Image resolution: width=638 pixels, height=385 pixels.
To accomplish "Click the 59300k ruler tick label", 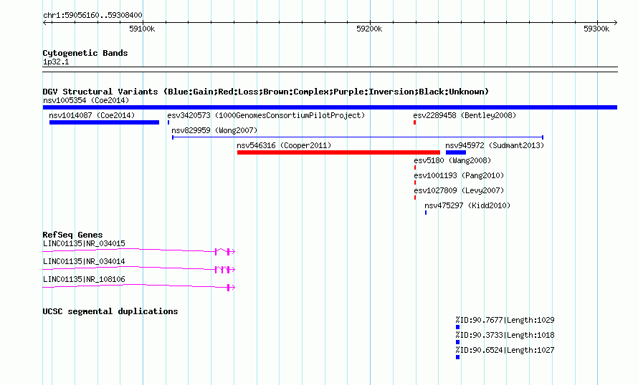I will 596,29.
